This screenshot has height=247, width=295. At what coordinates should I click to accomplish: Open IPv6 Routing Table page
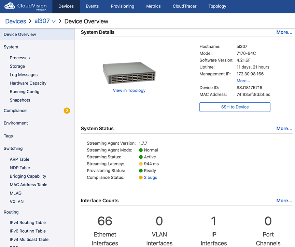click(28, 231)
